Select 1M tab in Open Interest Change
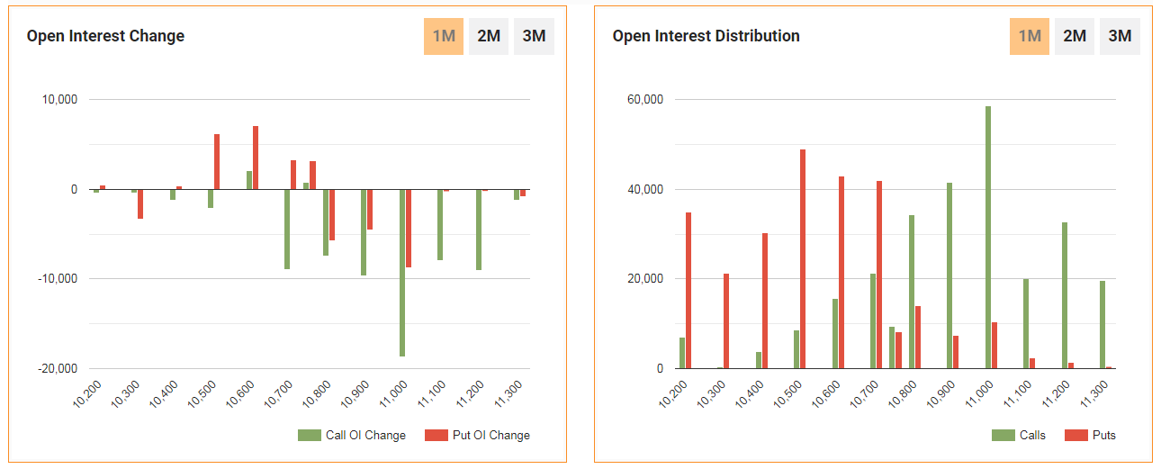 [444, 37]
